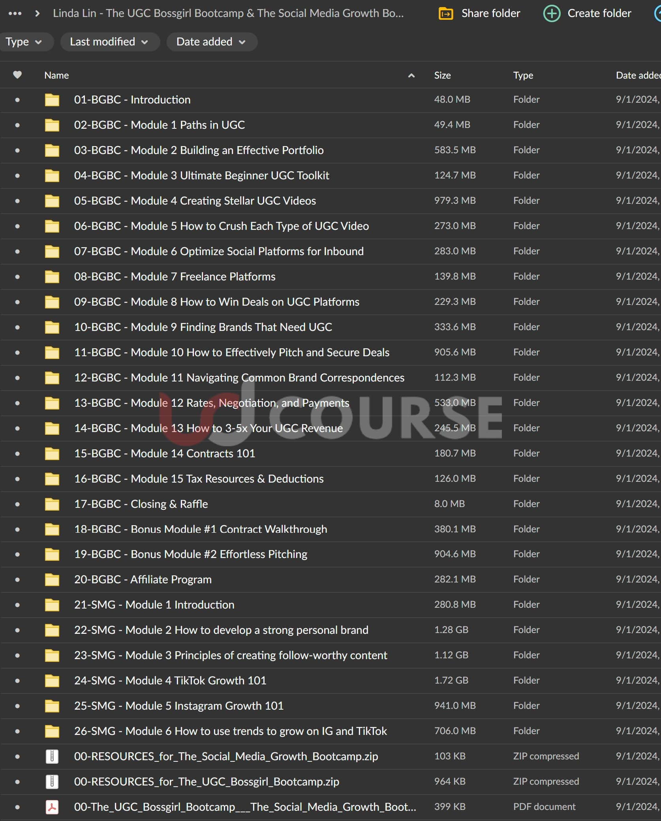The width and height of the screenshot is (661, 821).
Task: Sort by the Size column header
Action: 442,75
